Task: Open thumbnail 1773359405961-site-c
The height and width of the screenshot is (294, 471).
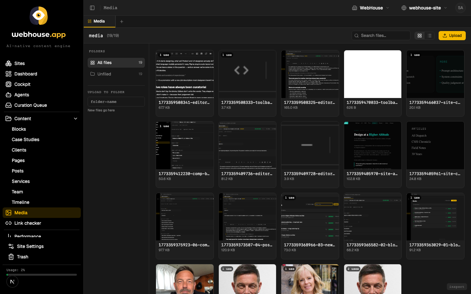Action: click(x=435, y=145)
